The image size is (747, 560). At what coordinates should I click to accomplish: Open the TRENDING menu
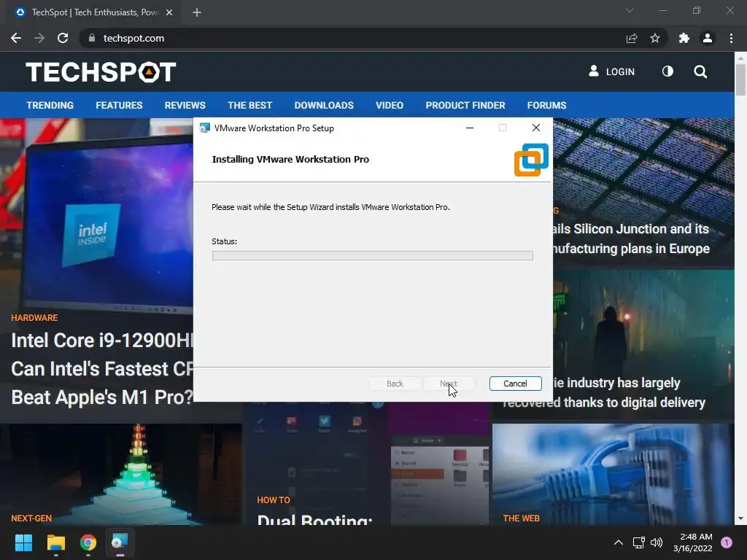[x=50, y=105]
